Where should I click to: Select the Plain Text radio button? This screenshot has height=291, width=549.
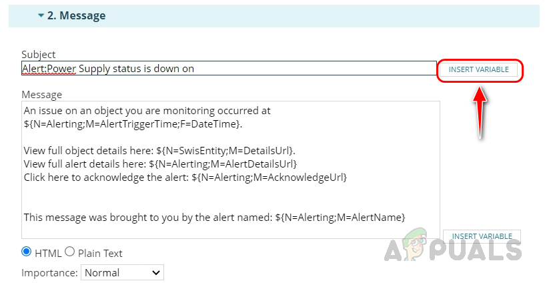(x=69, y=252)
